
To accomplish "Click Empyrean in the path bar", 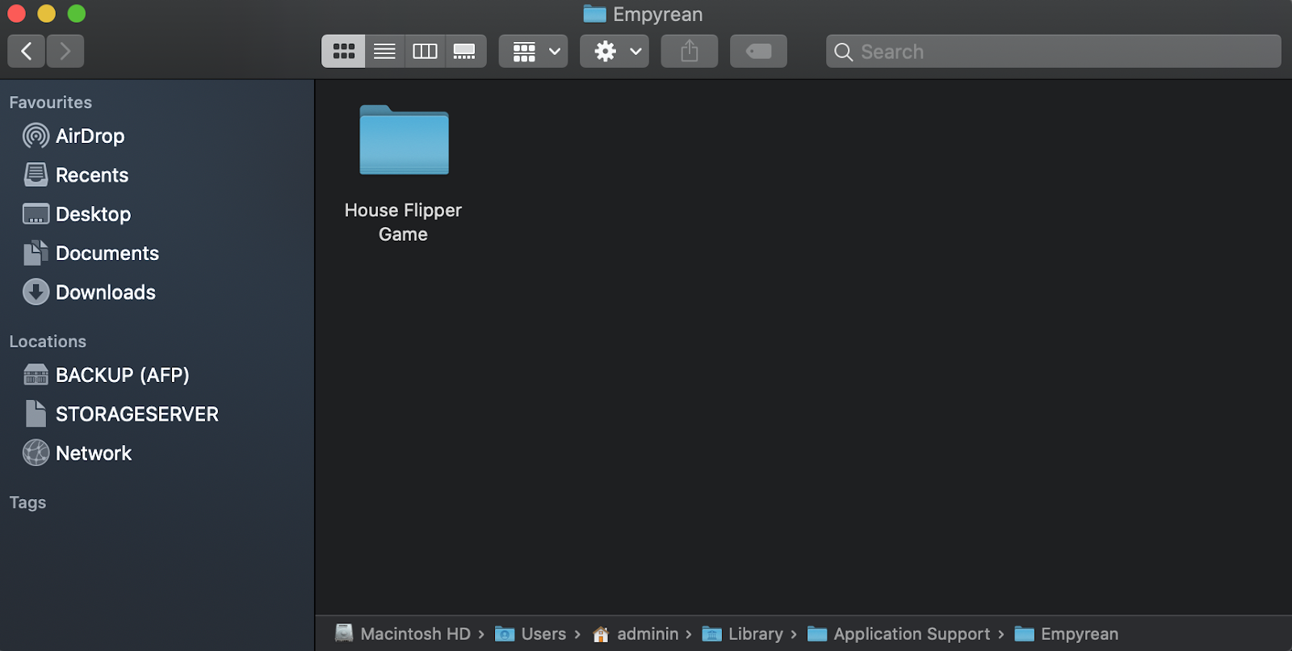I will 1067,634.
